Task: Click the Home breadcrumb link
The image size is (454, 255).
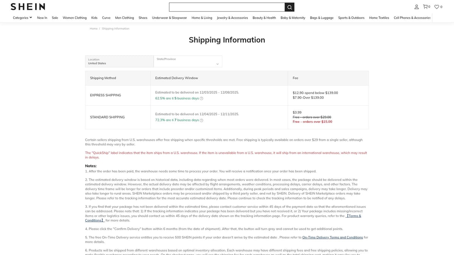Action: pos(93,29)
